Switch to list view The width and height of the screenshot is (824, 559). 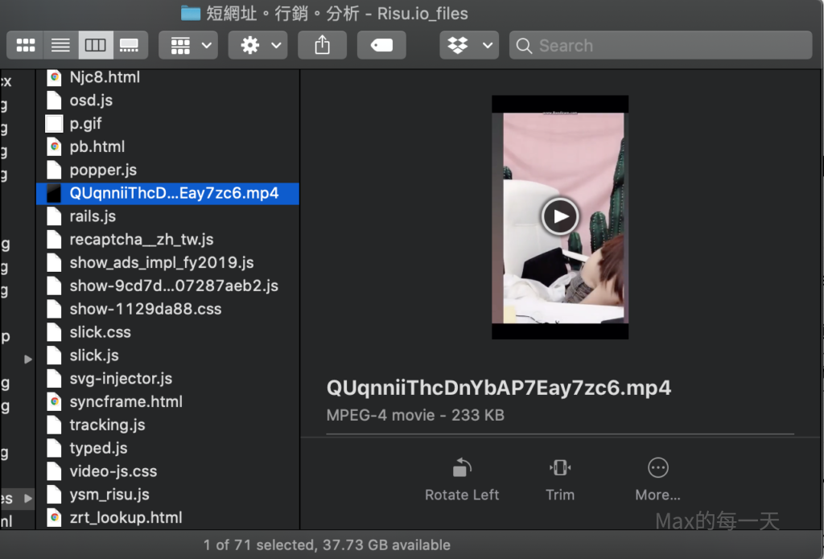(60, 45)
